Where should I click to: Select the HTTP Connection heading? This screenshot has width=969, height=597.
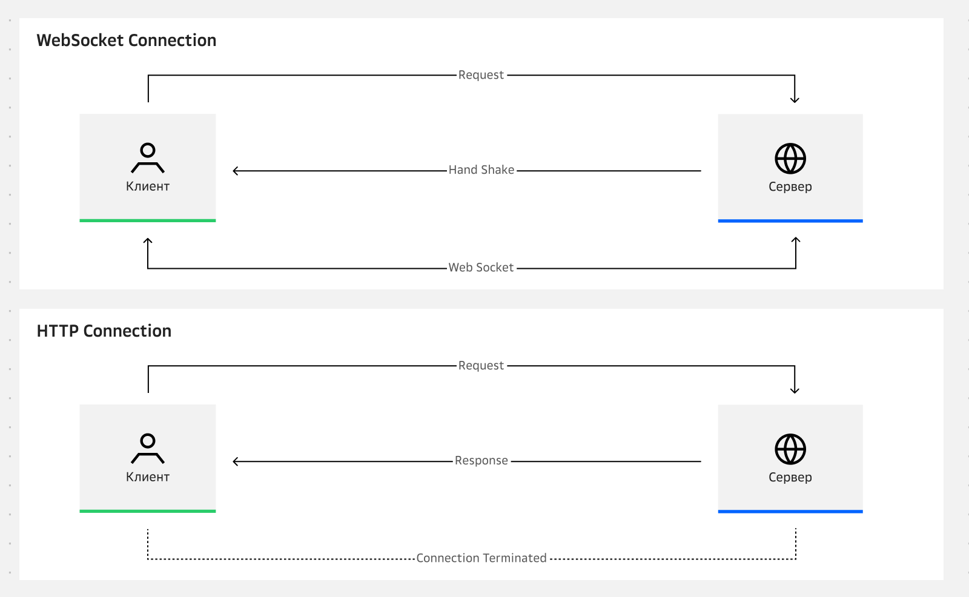[104, 331]
